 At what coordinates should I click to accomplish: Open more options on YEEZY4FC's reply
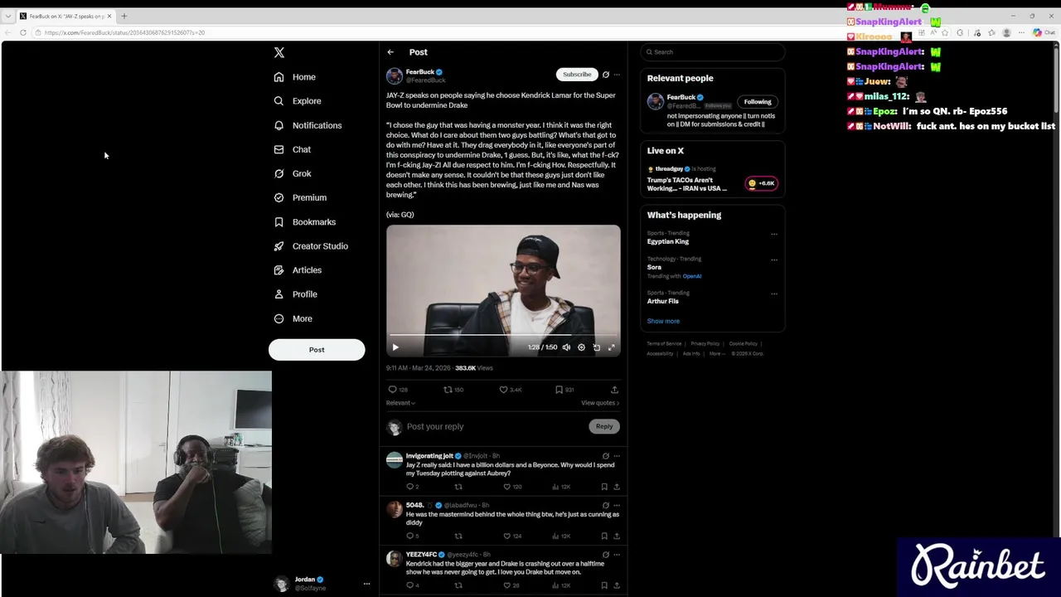coord(617,555)
